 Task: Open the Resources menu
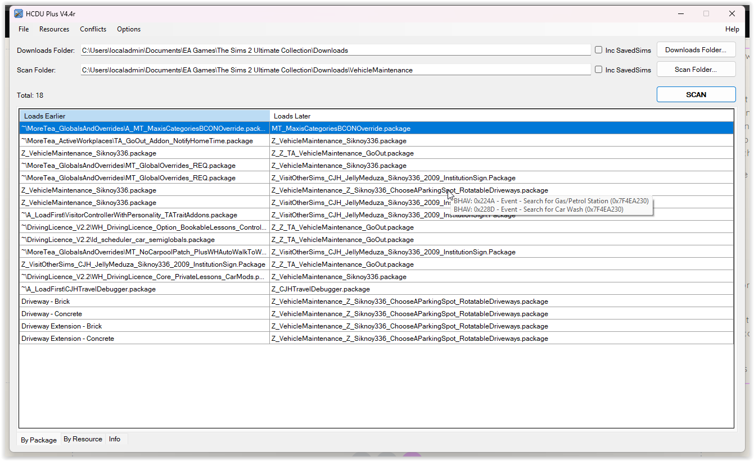click(54, 29)
